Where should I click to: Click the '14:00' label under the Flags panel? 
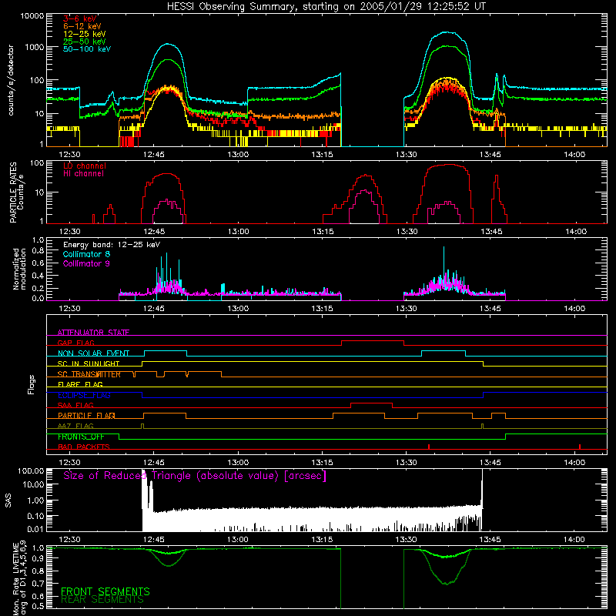pos(574,463)
